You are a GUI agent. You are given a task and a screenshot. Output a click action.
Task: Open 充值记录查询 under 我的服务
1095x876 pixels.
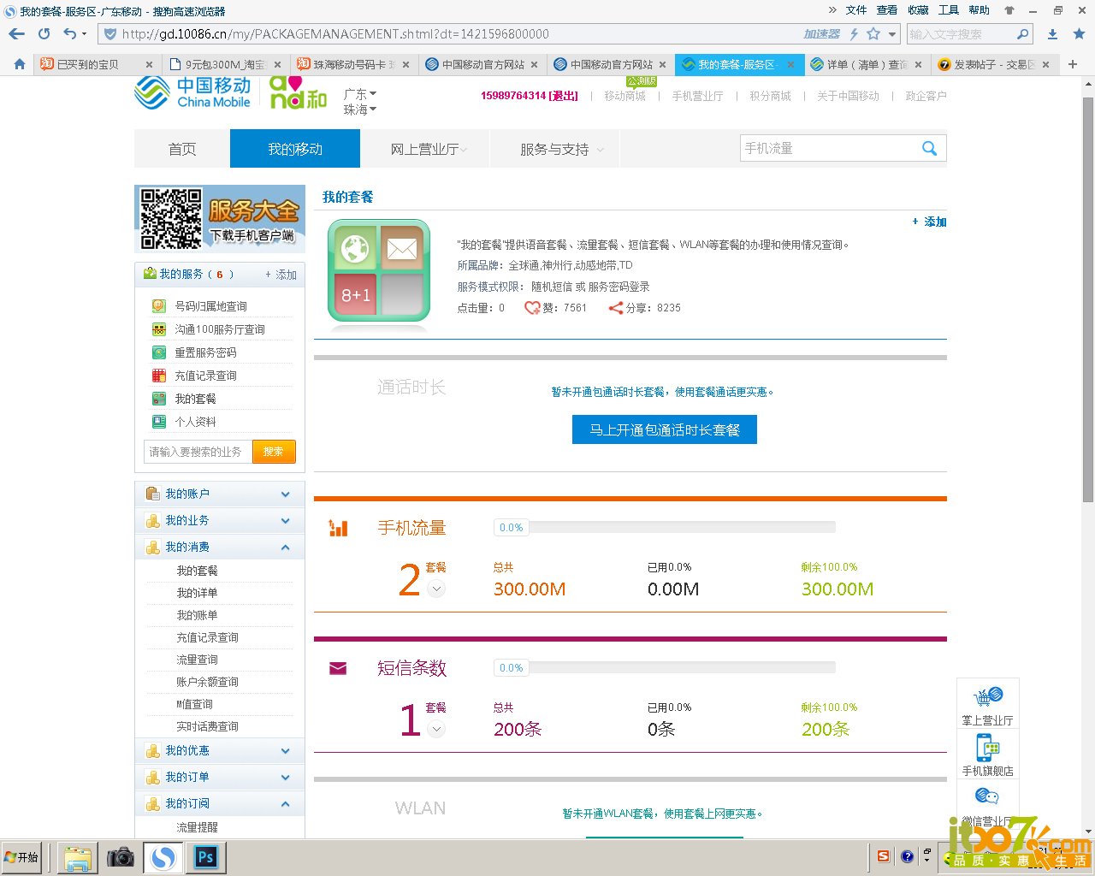(x=206, y=376)
